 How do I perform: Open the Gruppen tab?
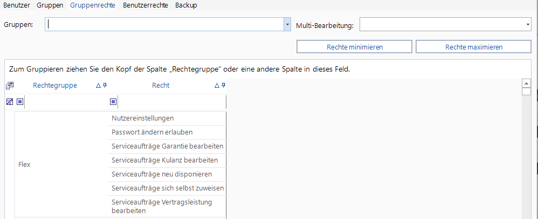50,5
